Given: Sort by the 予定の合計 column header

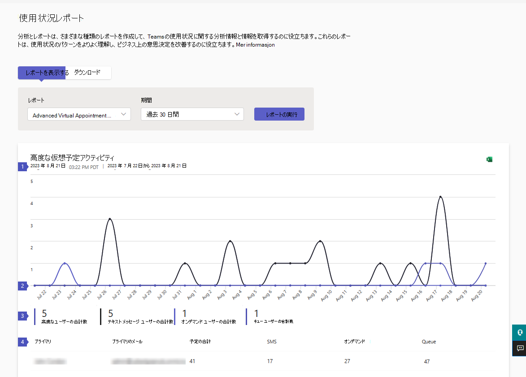Looking at the screenshot, I should pyautogui.click(x=200, y=342).
